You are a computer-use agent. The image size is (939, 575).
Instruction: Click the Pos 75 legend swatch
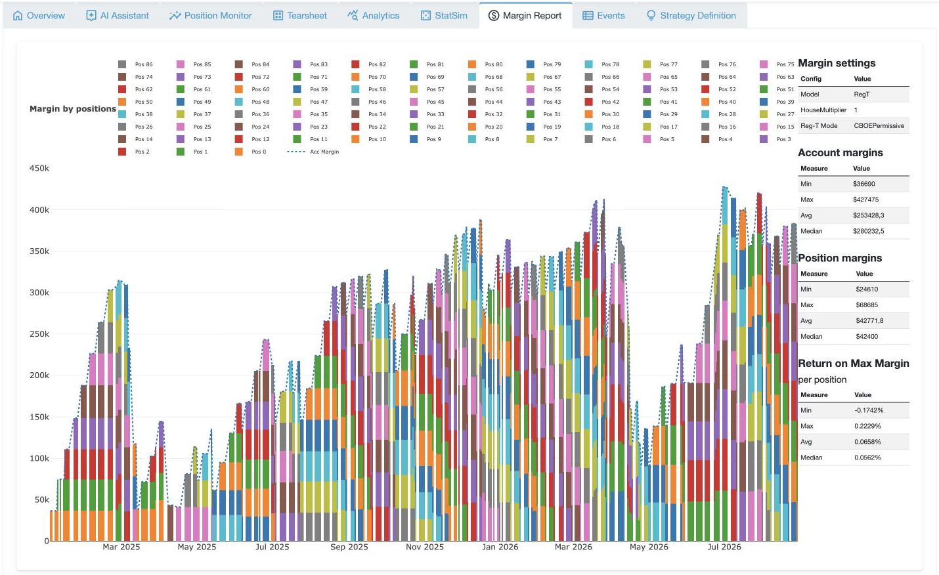[764, 64]
